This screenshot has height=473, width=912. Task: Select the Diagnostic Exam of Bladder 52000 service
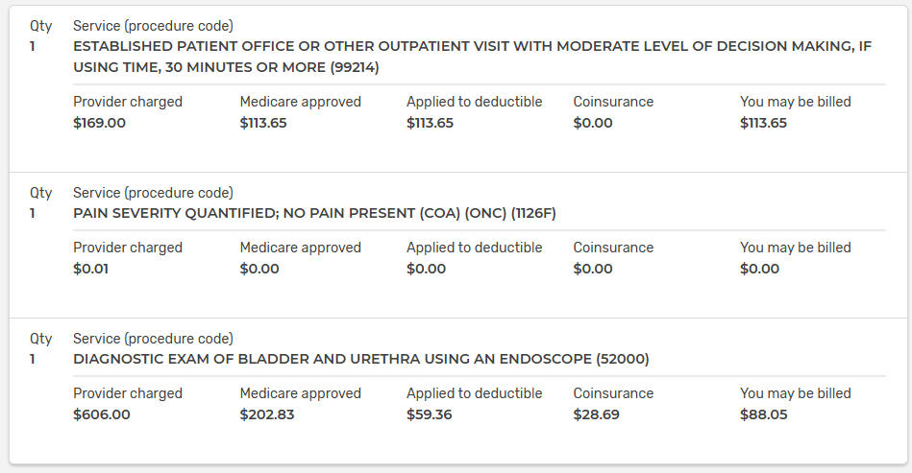[361, 359]
